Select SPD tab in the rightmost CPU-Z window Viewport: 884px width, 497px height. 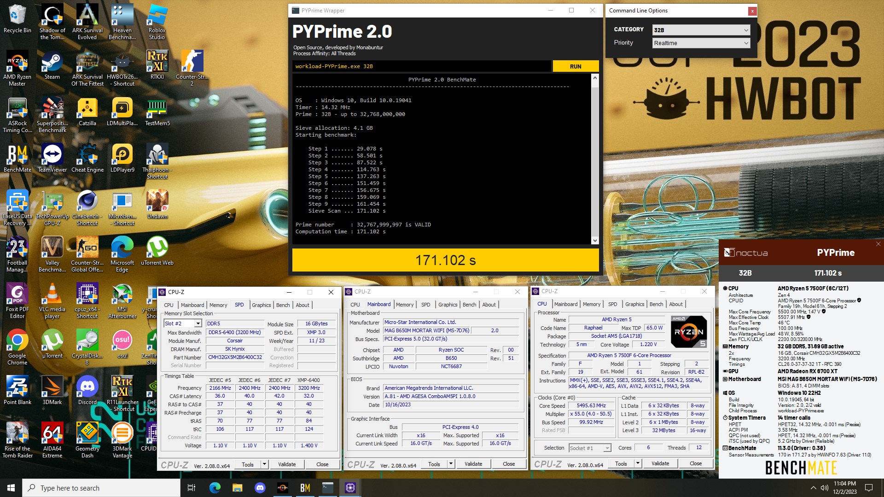point(612,304)
